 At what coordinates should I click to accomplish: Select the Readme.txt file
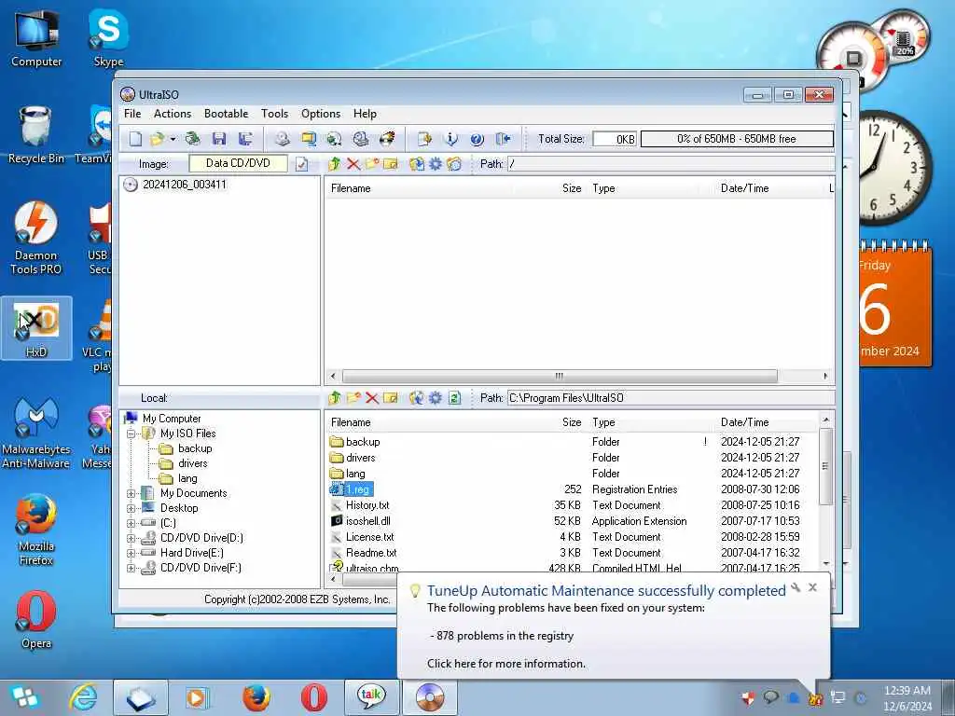[x=371, y=553]
